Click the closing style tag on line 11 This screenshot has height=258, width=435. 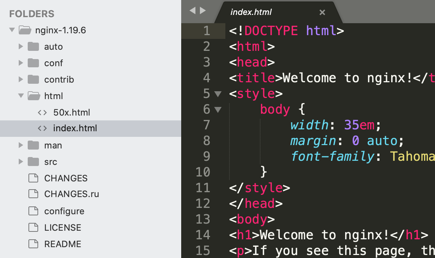pyautogui.click(x=259, y=188)
